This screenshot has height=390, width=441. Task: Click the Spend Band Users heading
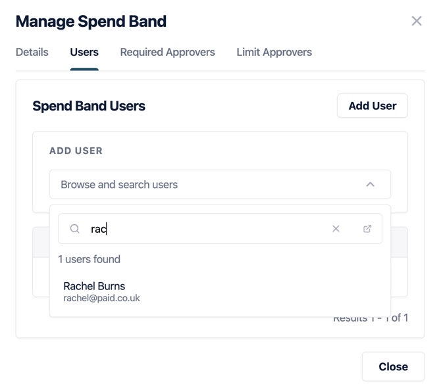(89, 106)
